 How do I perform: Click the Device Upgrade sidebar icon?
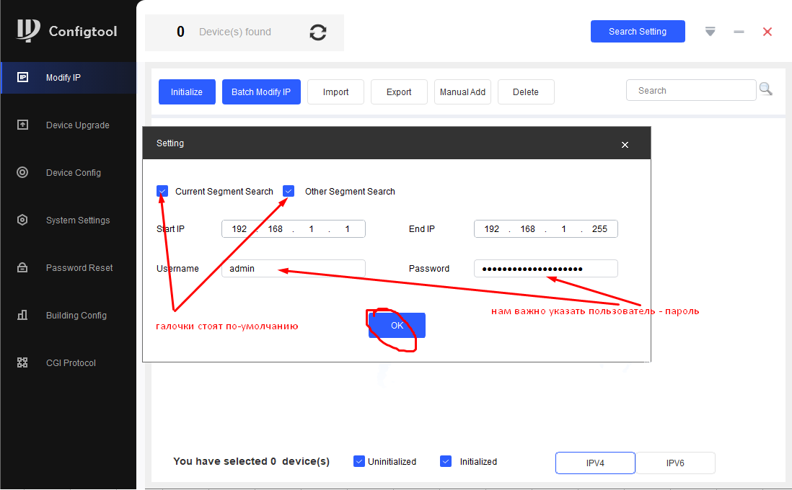pyautogui.click(x=23, y=125)
